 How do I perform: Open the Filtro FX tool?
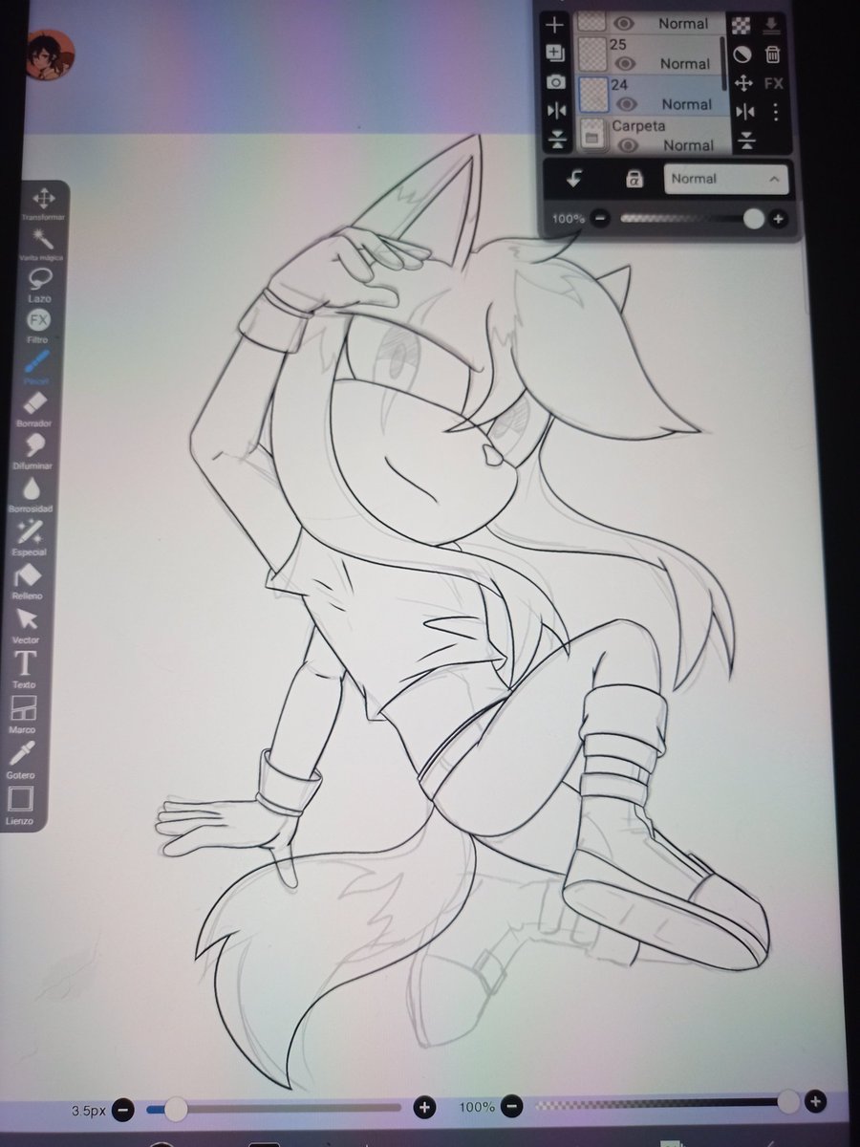(38, 325)
